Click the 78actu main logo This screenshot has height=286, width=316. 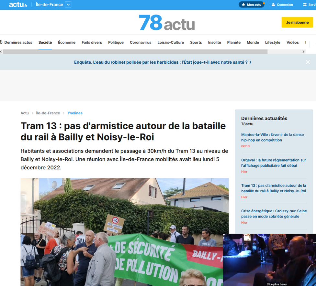(x=167, y=23)
